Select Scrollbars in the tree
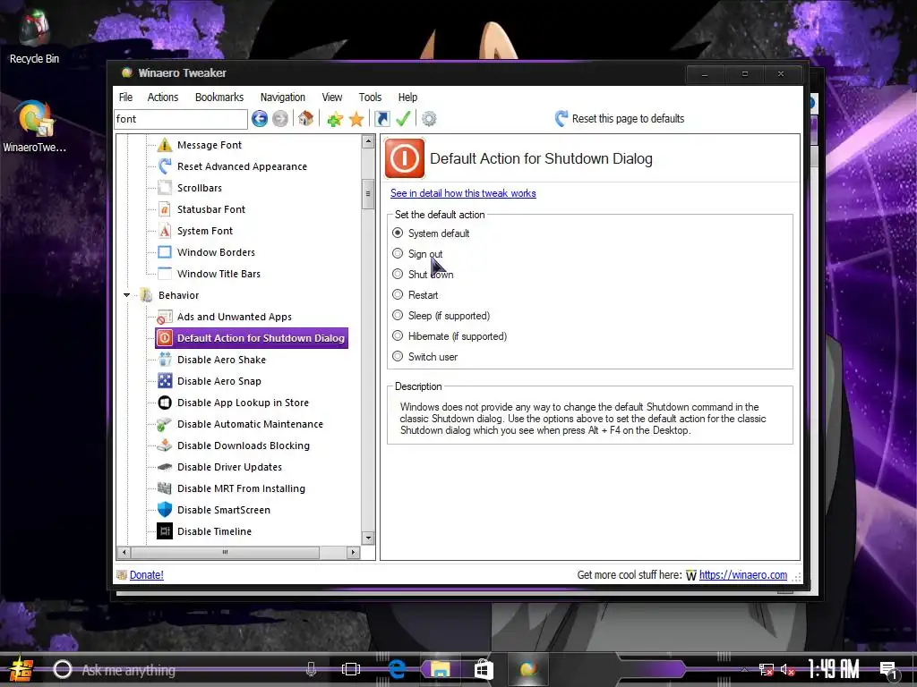The image size is (917, 687). (x=200, y=188)
